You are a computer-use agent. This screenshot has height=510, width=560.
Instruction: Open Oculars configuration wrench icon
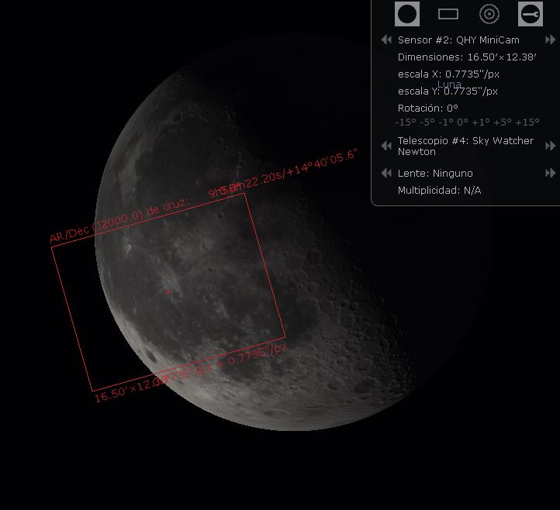click(530, 14)
